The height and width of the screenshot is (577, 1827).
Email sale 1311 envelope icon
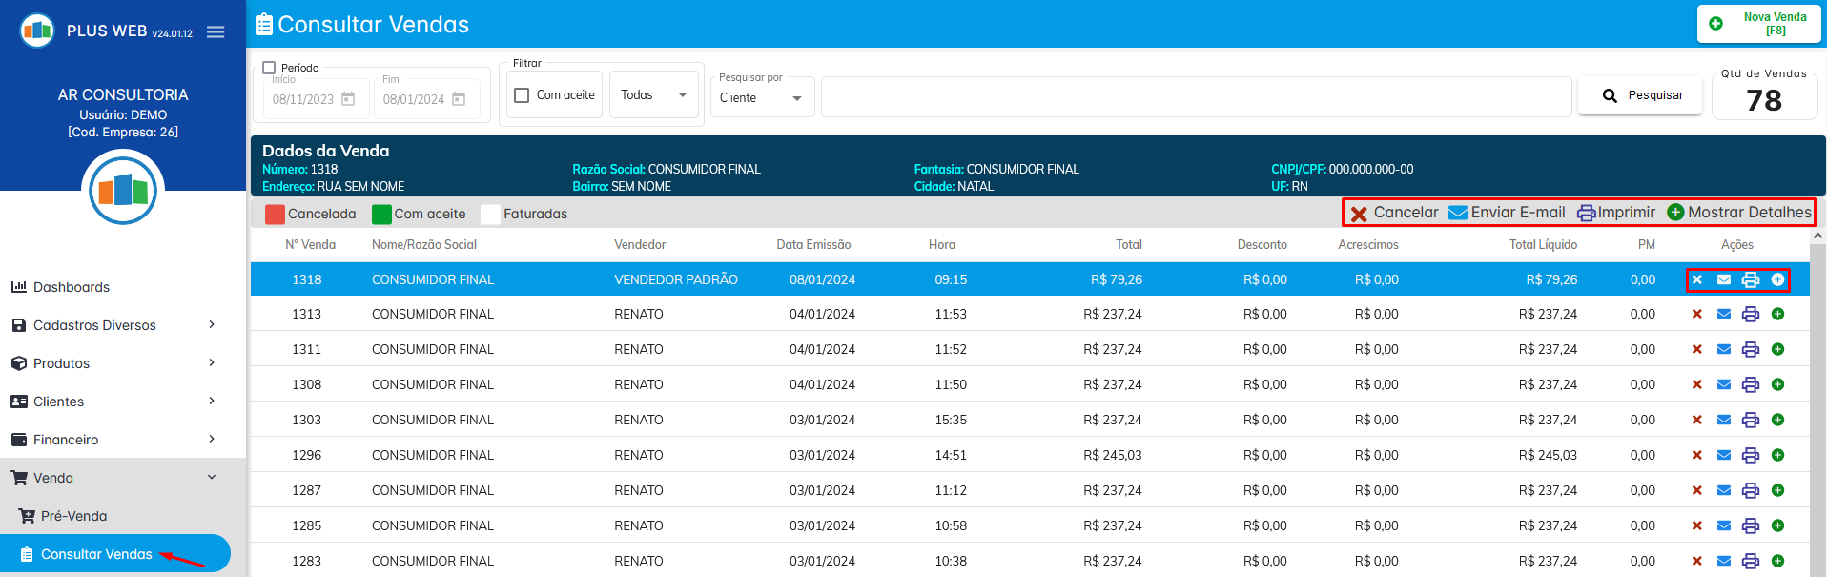pyautogui.click(x=1723, y=349)
